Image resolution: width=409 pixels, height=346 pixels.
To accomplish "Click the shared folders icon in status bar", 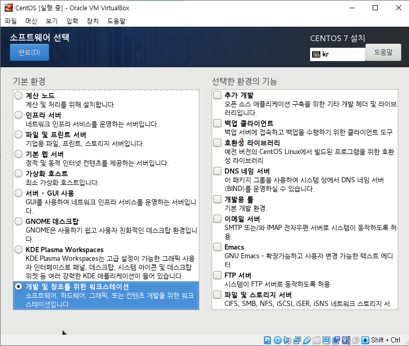I will 316,340.
